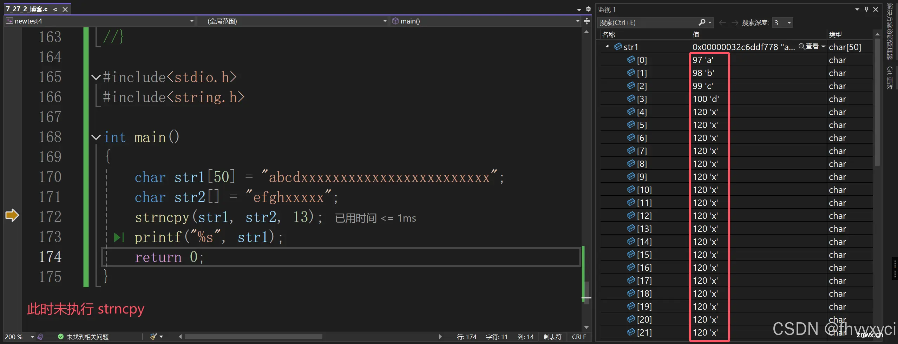
Task: Collapse the str1 watch entry
Action: (607, 47)
